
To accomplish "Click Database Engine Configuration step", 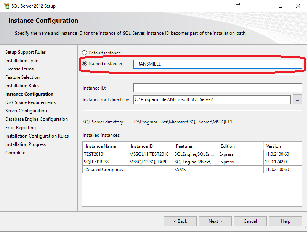I will 37,119.
